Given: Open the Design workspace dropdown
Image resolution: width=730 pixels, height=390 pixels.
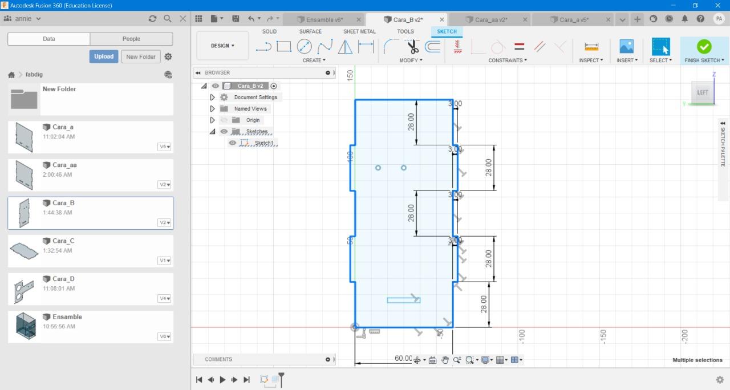Looking at the screenshot, I should click(x=222, y=46).
